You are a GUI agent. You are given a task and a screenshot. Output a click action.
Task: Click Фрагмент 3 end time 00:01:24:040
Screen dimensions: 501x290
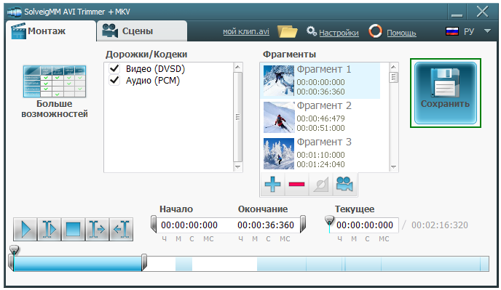[x=320, y=164]
